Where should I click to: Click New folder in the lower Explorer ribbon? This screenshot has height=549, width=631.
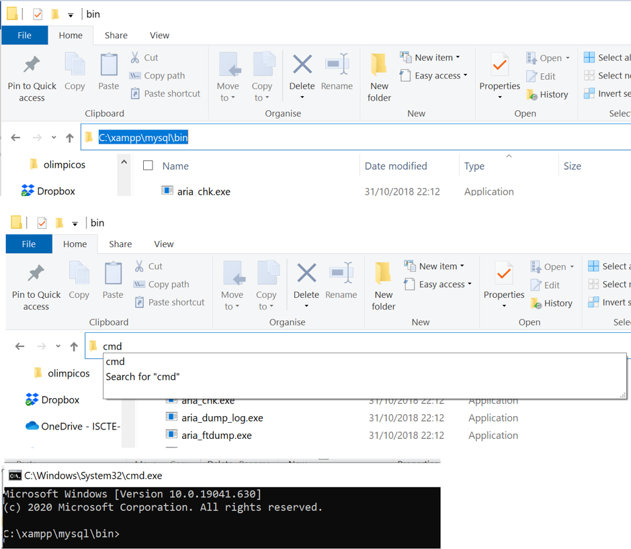tap(384, 285)
